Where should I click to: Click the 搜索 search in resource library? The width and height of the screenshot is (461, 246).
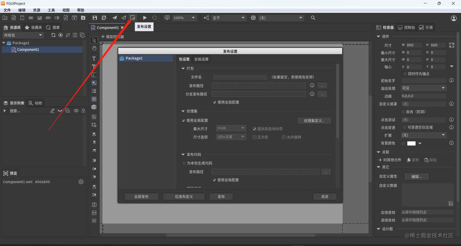[x=53, y=27]
